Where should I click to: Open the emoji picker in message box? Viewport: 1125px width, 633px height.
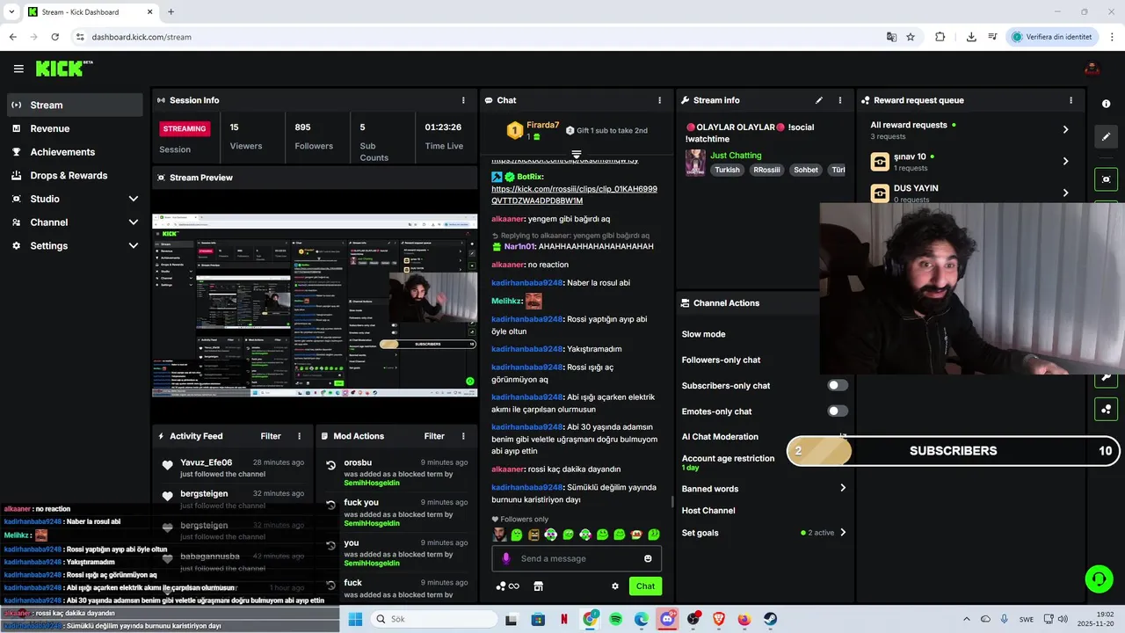pyautogui.click(x=648, y=558)
